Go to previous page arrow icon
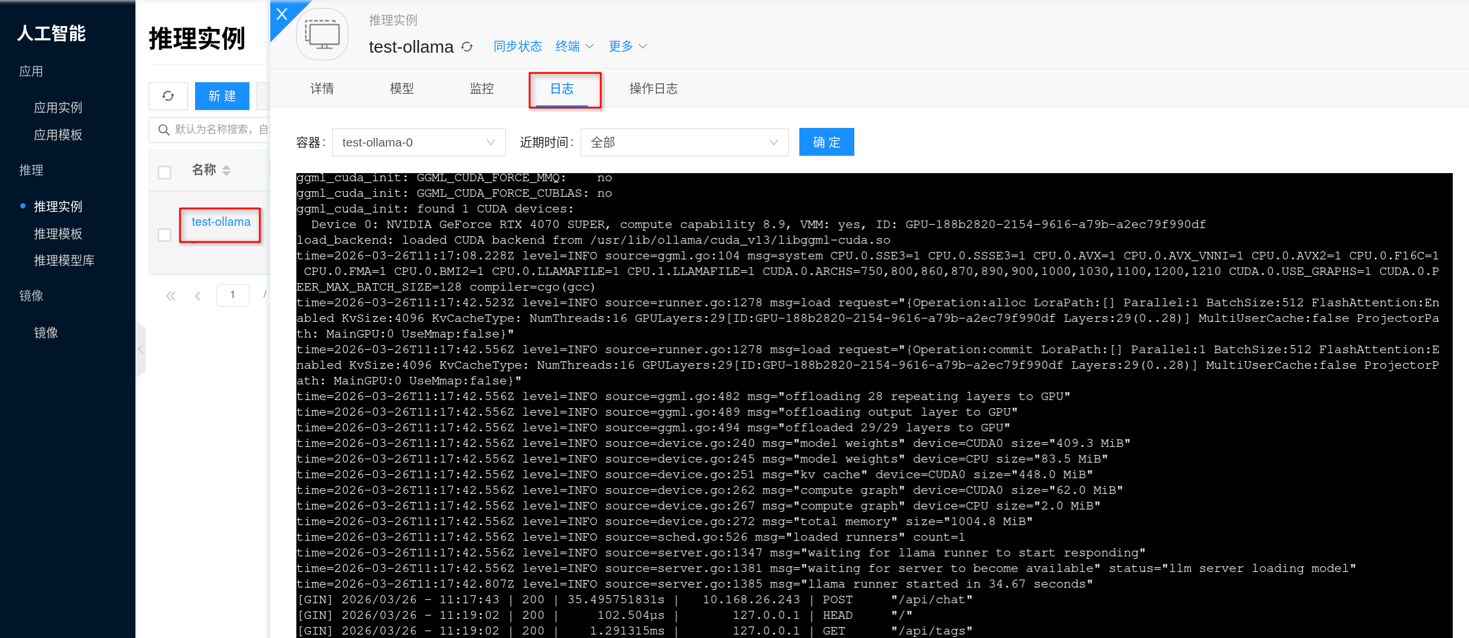 tap(198, 296)
